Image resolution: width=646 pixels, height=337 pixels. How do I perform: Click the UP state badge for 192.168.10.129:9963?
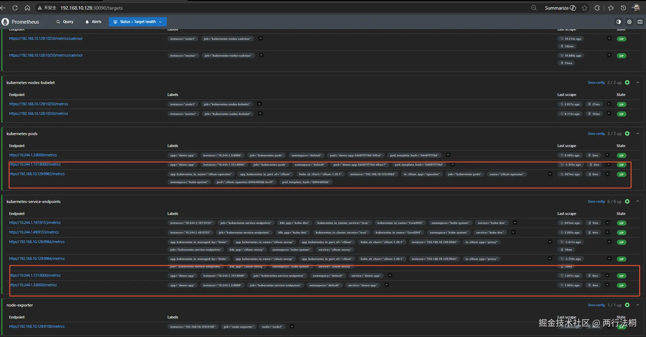621,174
